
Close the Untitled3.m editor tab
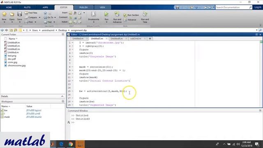[x=106, y=39]
